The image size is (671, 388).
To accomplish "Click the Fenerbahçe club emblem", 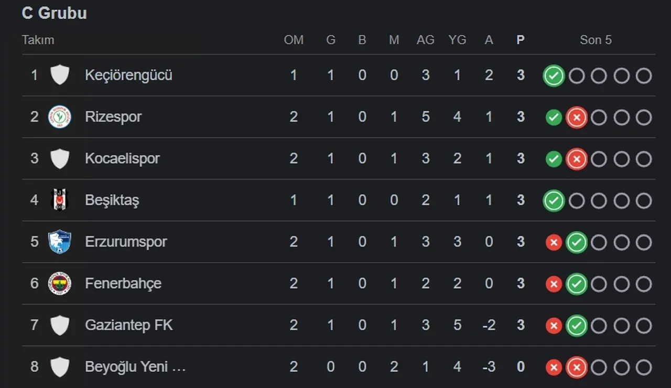I will point(60,284).
